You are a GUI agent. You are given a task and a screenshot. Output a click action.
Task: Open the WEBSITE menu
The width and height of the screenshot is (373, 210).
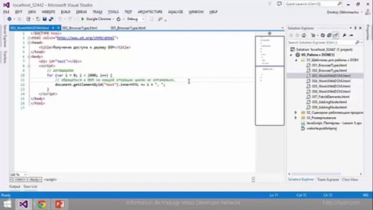[48, 12]
